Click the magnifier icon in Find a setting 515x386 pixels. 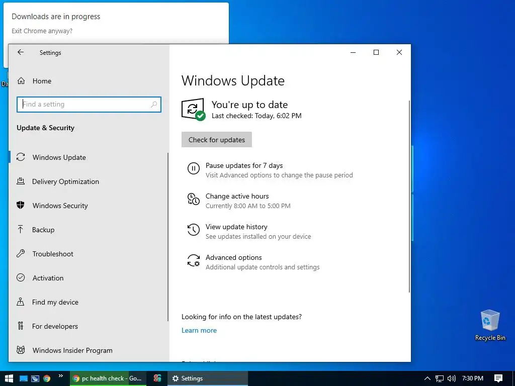click(154, 105)
